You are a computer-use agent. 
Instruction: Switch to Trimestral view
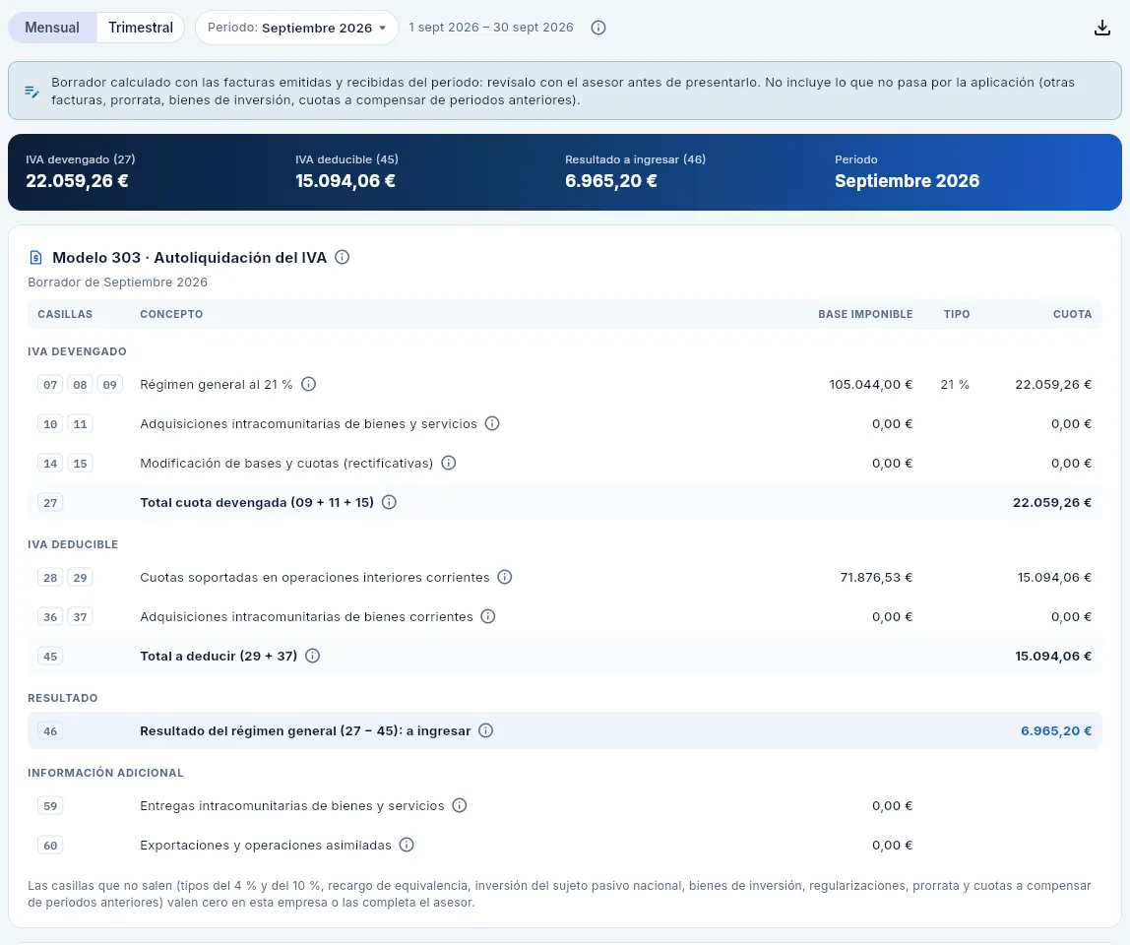(x=141, y=28)
